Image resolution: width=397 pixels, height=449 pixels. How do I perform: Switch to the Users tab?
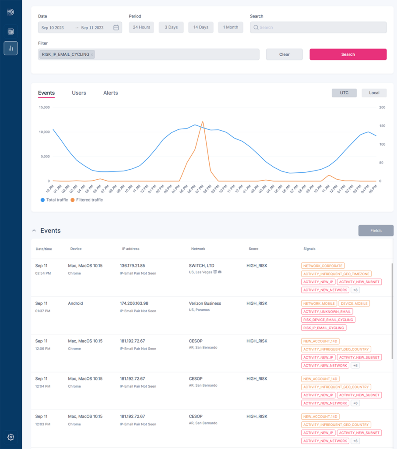coord(79,93)
